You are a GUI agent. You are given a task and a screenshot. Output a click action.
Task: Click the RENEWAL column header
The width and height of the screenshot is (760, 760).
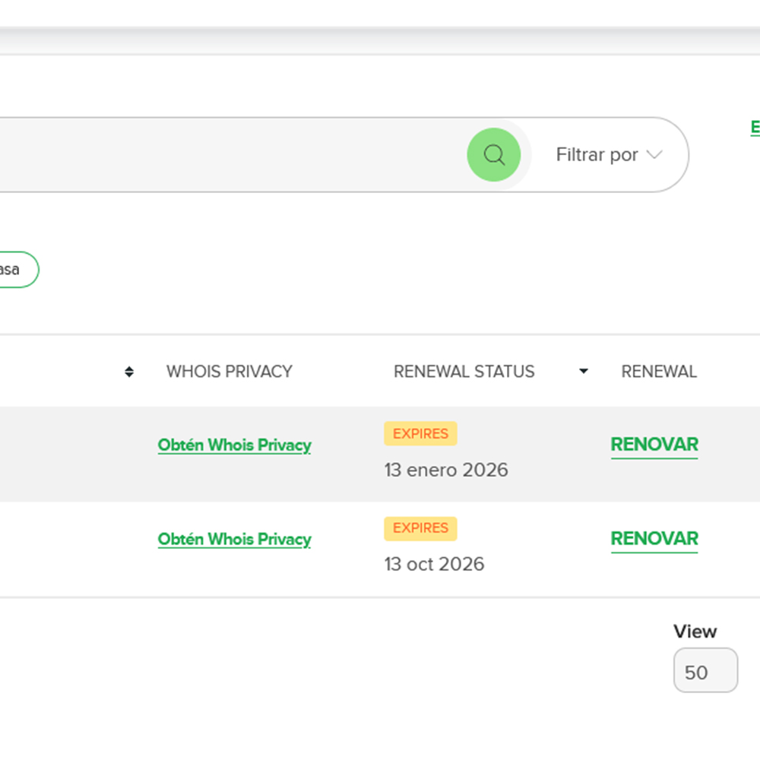click(x=659, y=372)
